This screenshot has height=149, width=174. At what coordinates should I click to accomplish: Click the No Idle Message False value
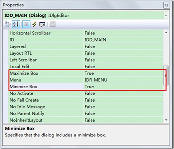click(123, 107)
